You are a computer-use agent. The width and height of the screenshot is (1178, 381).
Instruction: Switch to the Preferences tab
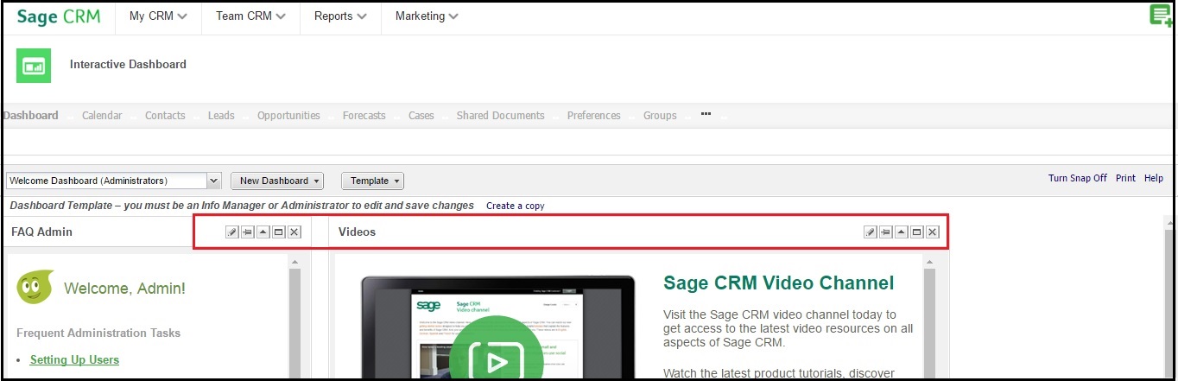[x=594, y=116]
